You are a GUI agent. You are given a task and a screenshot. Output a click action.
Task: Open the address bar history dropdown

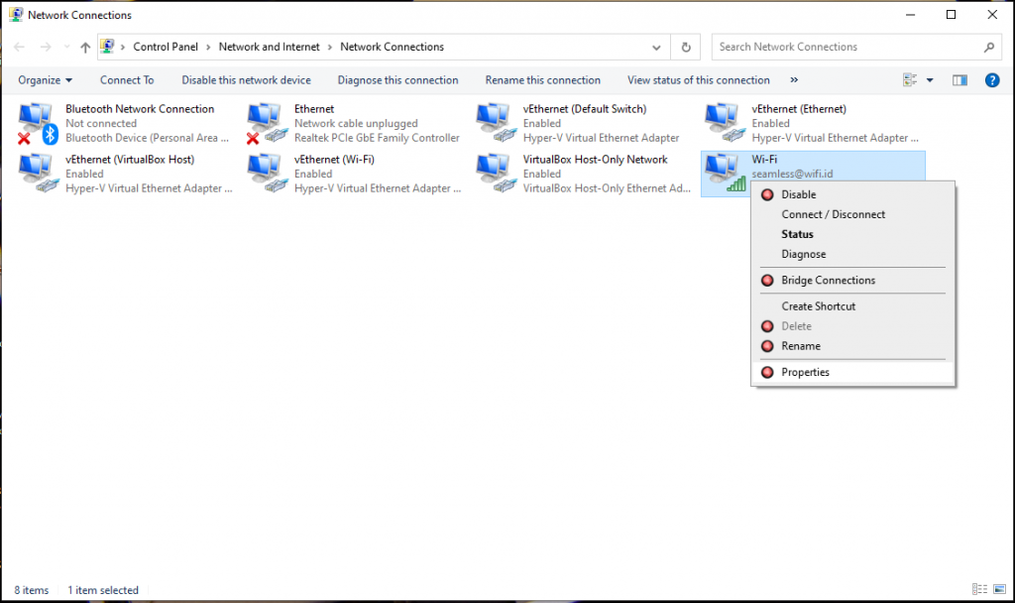pos(656,47)
